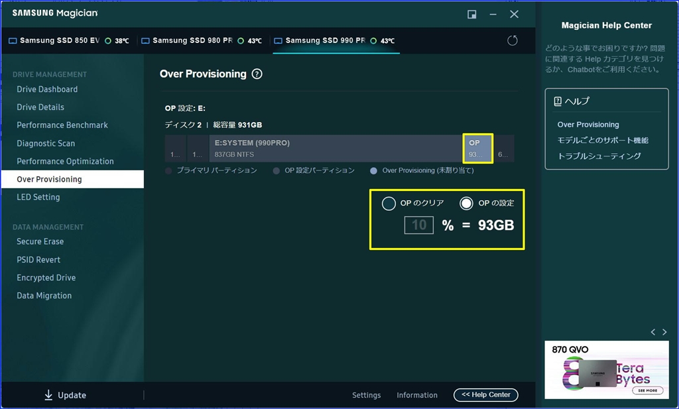679x409 pixels.
Task: Select Over Provisioning in sidebar
Action: pos(72,179)
